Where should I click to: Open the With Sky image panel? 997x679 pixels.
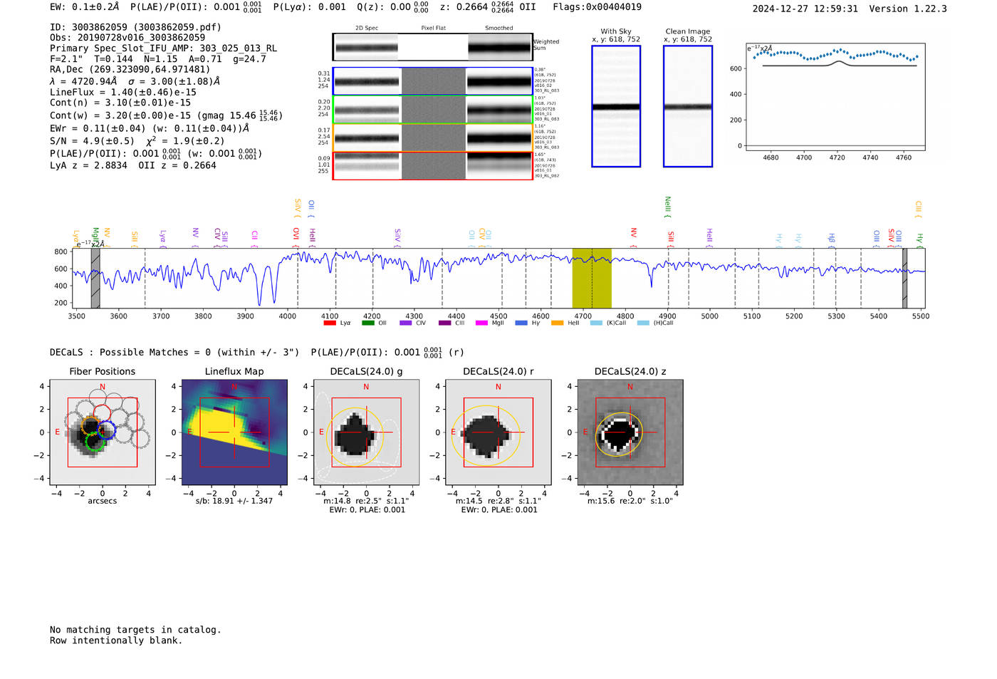pos(616,106)
